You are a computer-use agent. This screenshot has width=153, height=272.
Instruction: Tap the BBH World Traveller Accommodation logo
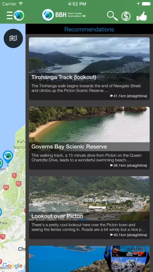click(x=64, y=15)
